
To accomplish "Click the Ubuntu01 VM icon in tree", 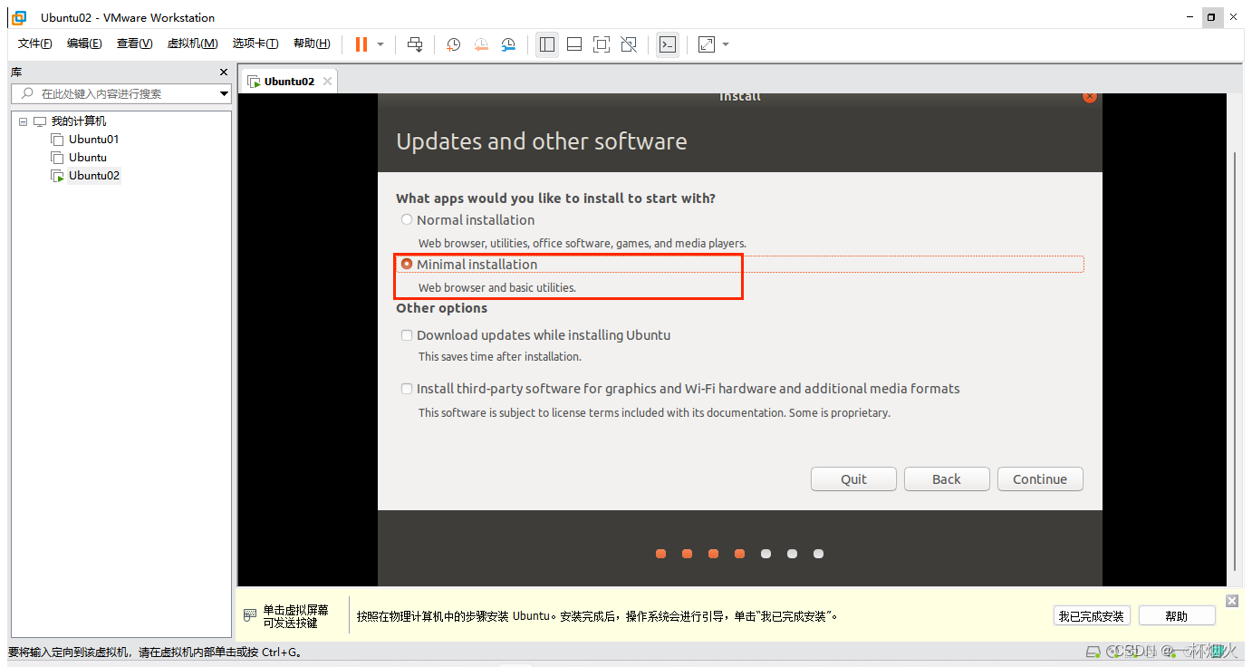I will click(x=57, y=140).
